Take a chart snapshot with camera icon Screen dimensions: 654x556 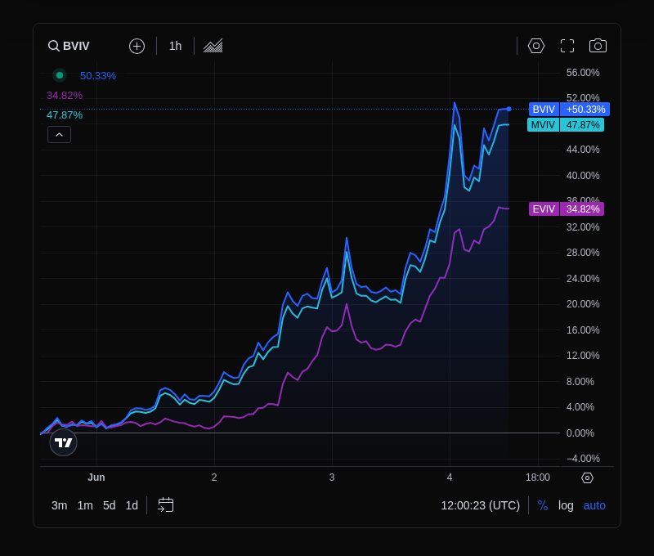click(598, 46)
